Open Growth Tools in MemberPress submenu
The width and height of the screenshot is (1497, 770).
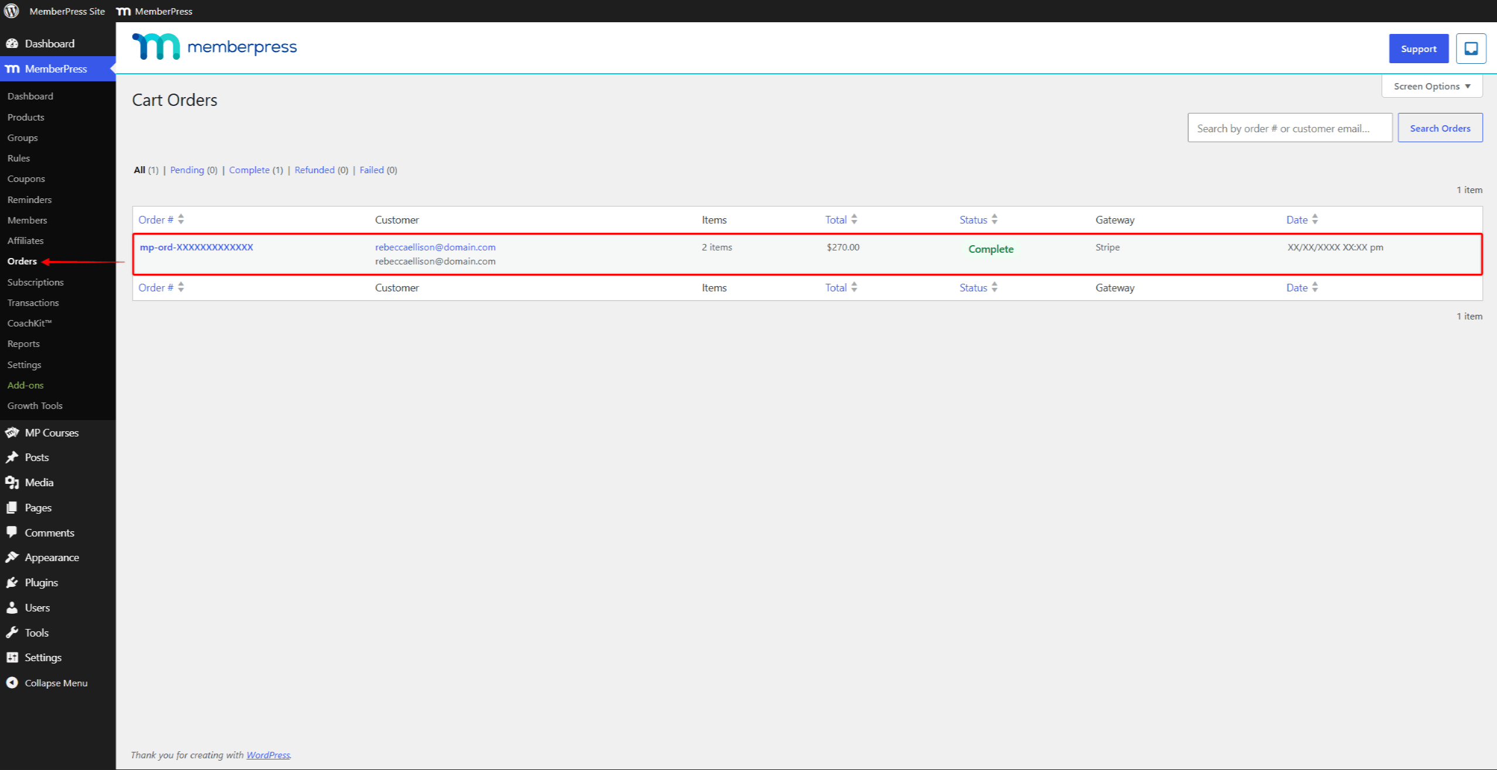point(35,405)
